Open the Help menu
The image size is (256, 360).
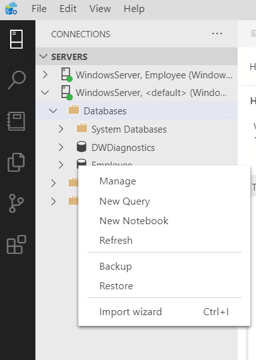pos(134,9)
